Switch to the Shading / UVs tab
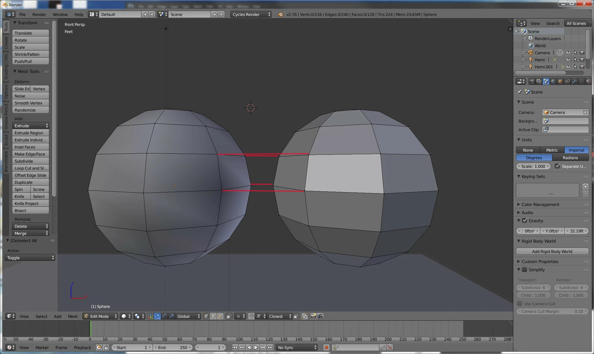This screenshot has width=594, height=354. click(x=6, y=67)
